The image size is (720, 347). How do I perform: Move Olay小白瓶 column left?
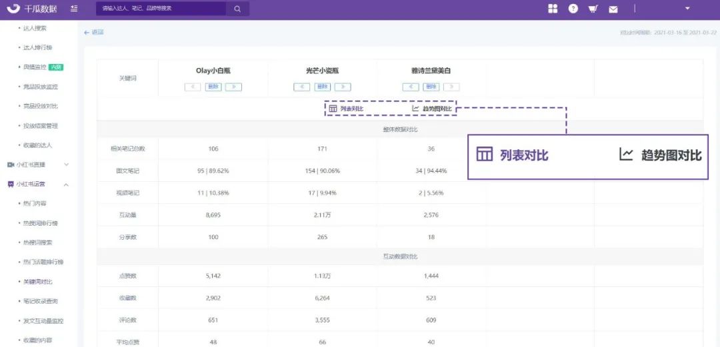tap(193, 87)
